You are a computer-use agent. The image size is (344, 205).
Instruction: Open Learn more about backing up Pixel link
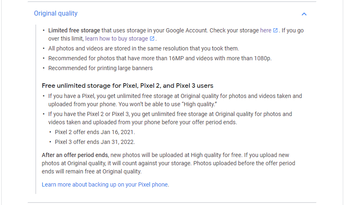pyautogui.click(x=105, y=184)
